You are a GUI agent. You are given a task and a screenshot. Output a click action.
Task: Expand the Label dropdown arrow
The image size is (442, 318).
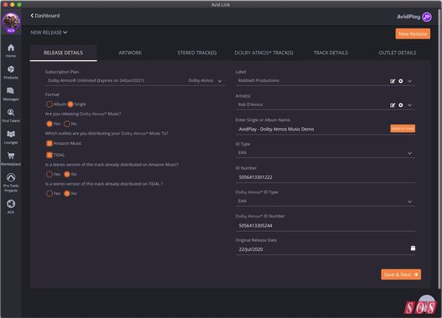[x=409, y=81]
